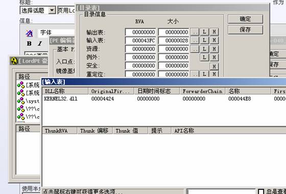286x194 pixels.
Task: Click the L button for 输入表
Action: (x=204, y=40)
